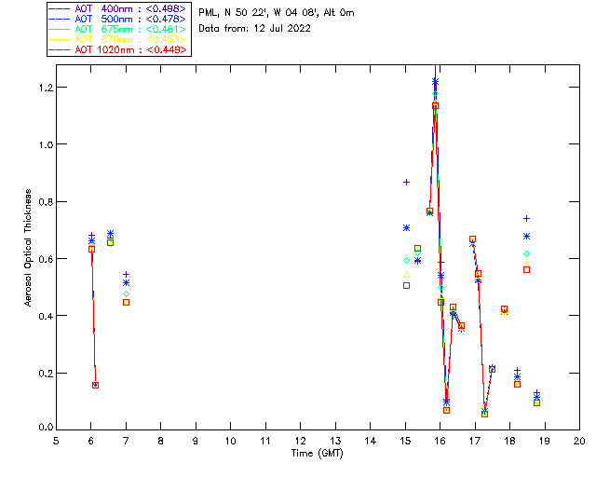Click the x-axis tick label 19
596x477 pixels.
(x=545, y=441)
